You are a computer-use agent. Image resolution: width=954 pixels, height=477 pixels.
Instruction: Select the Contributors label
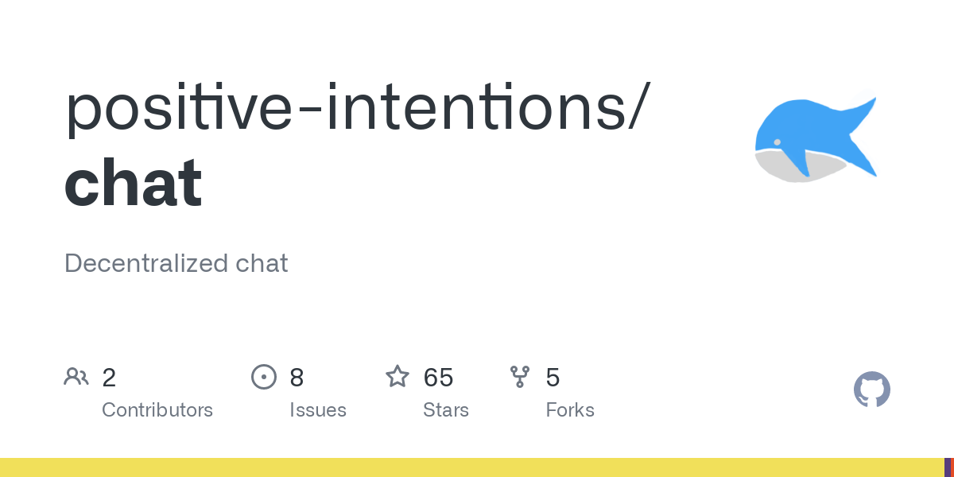(x=157, y=410)
